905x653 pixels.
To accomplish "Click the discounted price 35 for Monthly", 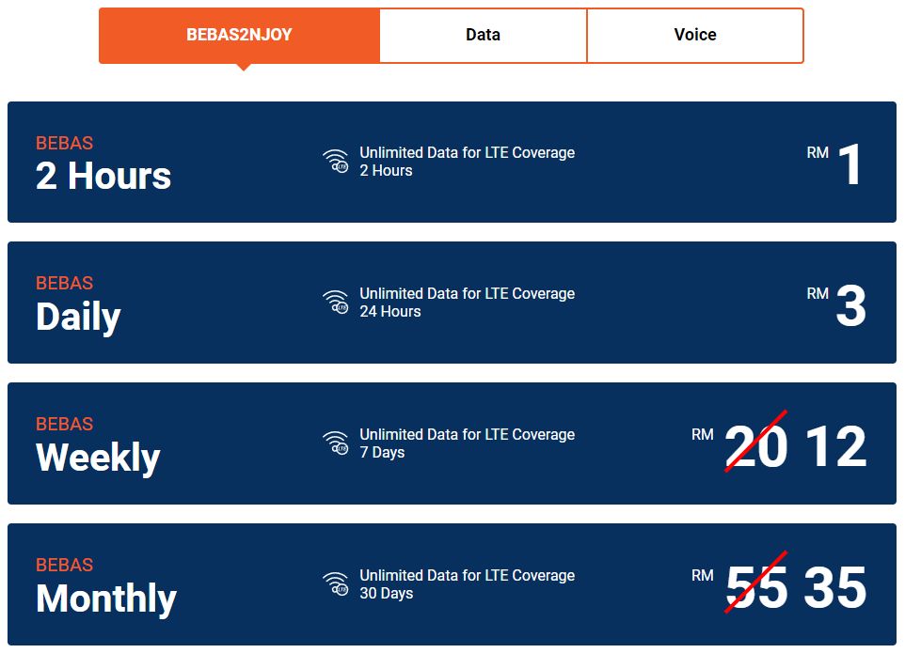I will (x=835, y=588).
